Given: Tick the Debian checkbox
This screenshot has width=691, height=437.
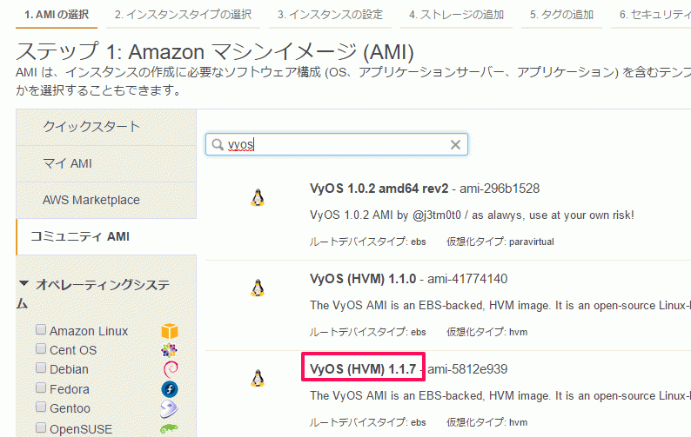Looking at the screenshot, I should point(41,367).
